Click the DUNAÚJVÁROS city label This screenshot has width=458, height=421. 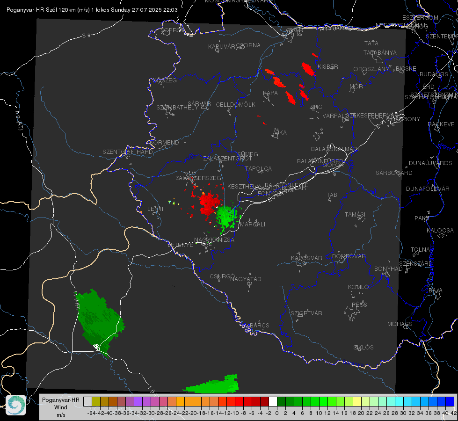pyautogui.click(x=430, y=163)
